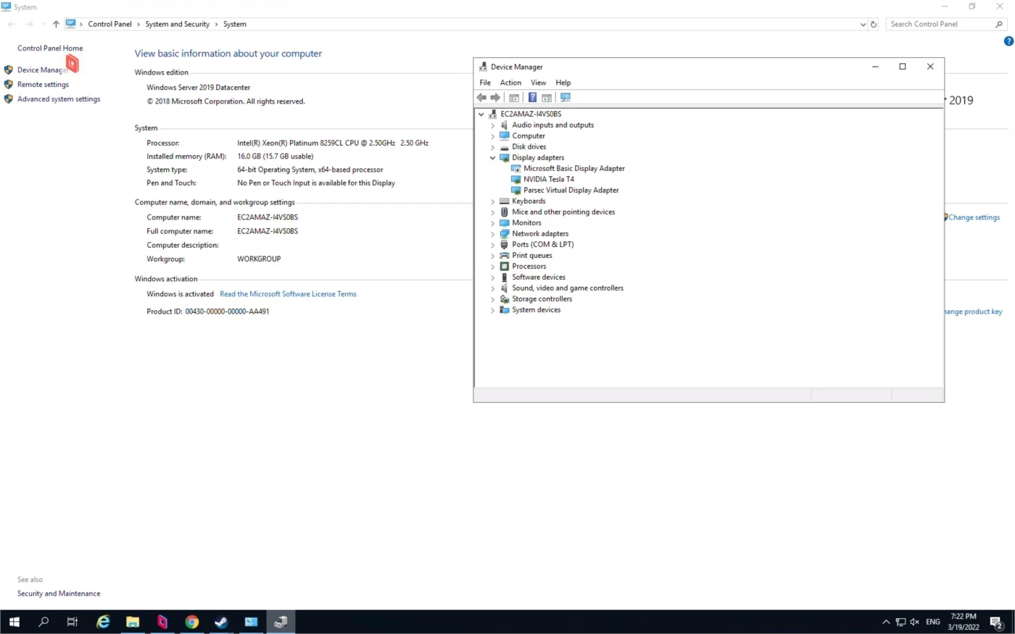Switch to Control Panel System taskbar icon

[x=251, y=622]
